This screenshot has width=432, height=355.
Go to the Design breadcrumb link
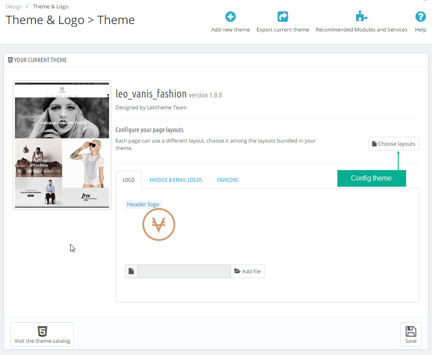pos(14,6)
